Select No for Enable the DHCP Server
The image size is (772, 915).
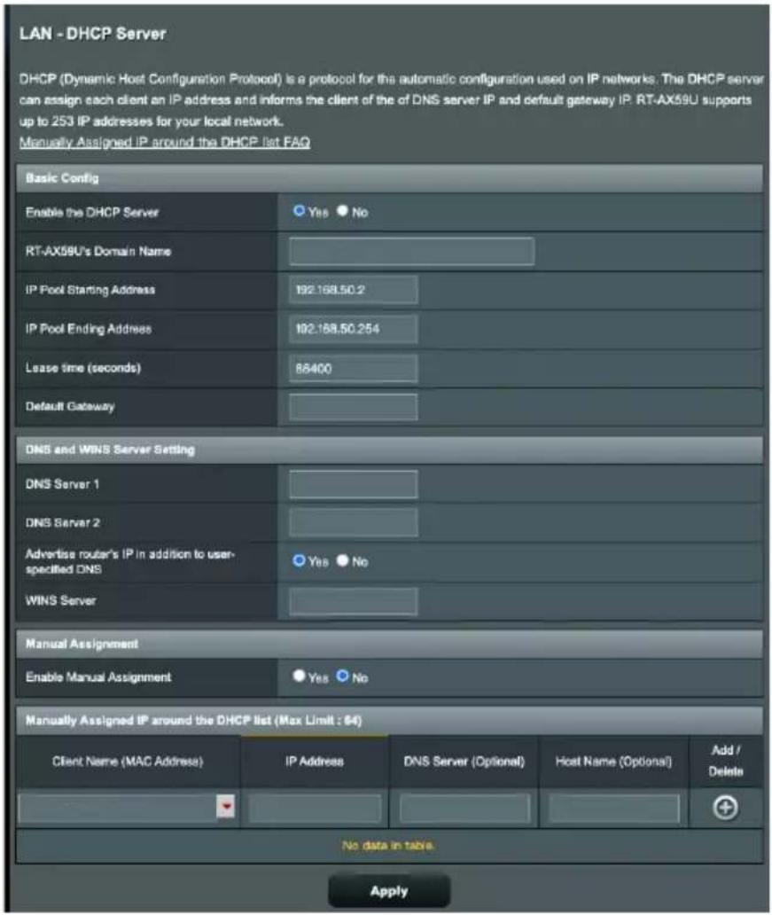click(342, 211)
